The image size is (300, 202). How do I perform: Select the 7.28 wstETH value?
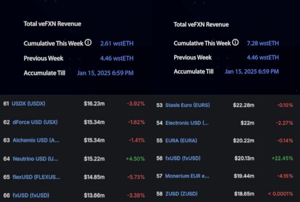click(263, 43)
